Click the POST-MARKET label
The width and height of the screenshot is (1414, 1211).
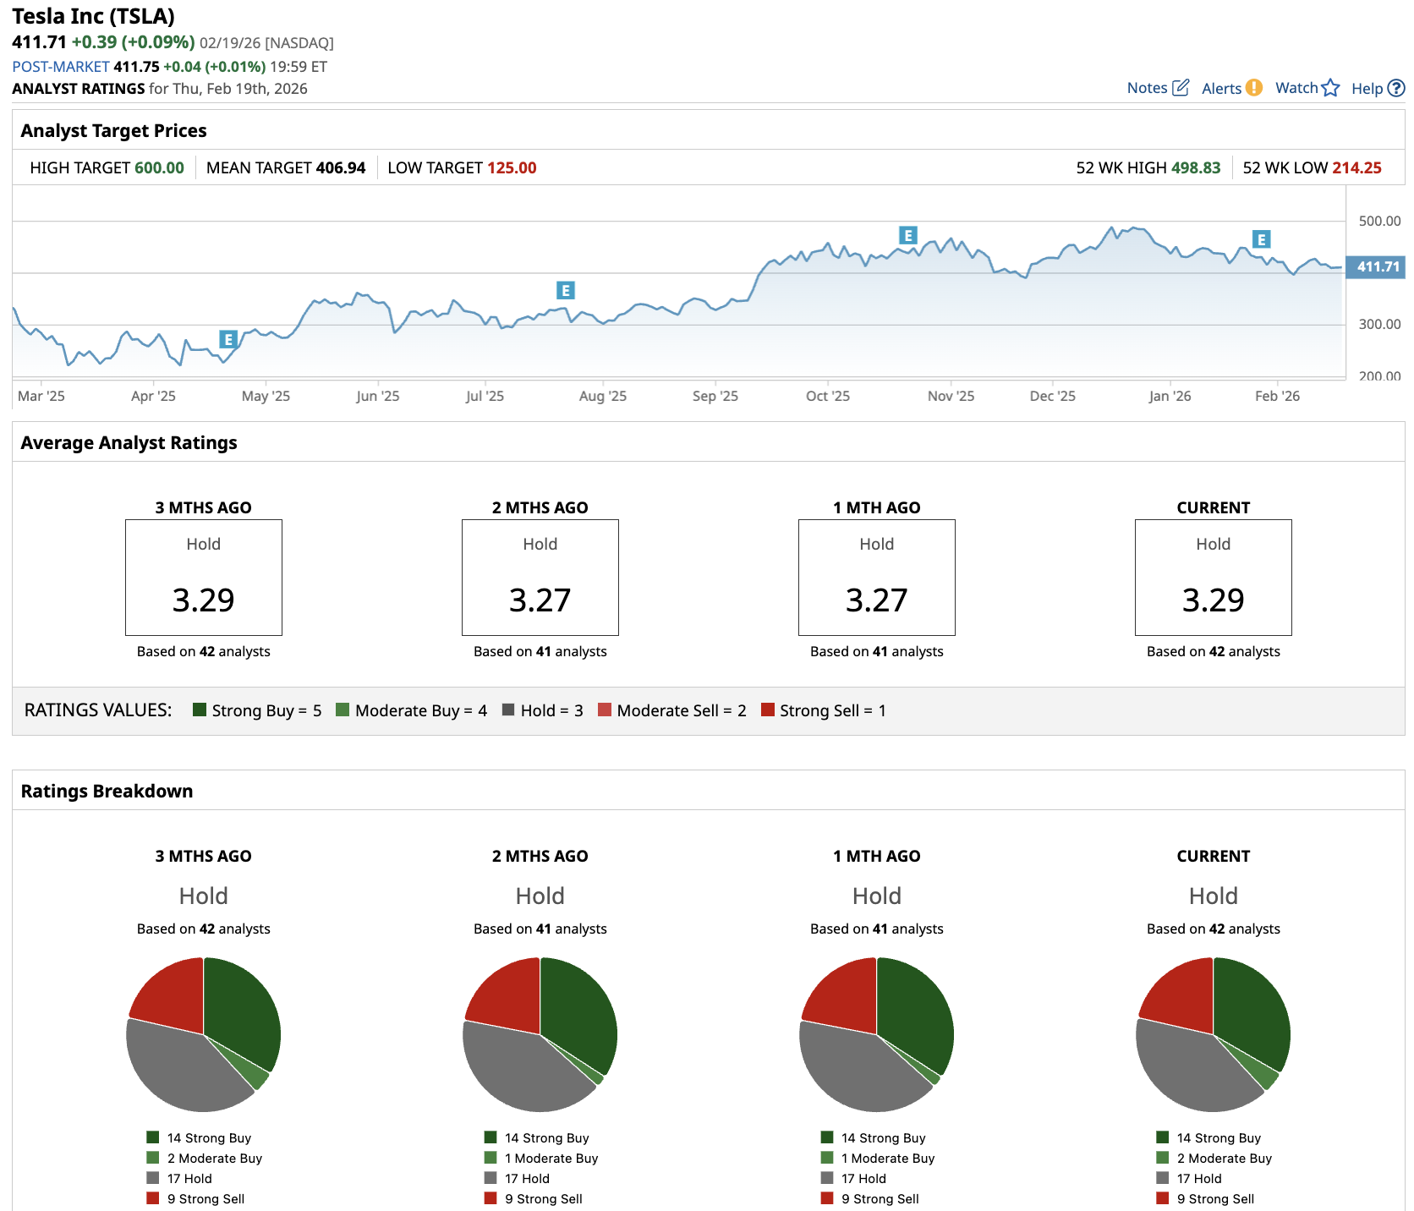(61, 67)
